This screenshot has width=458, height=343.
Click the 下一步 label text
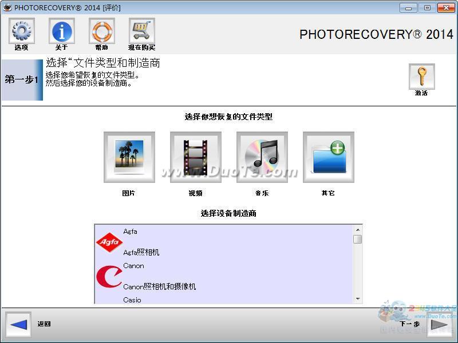point(410,324)
